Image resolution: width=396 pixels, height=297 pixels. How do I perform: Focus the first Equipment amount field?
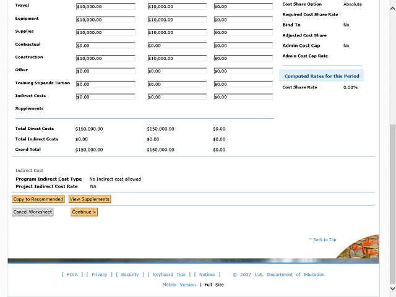click(x=106, y=20)
